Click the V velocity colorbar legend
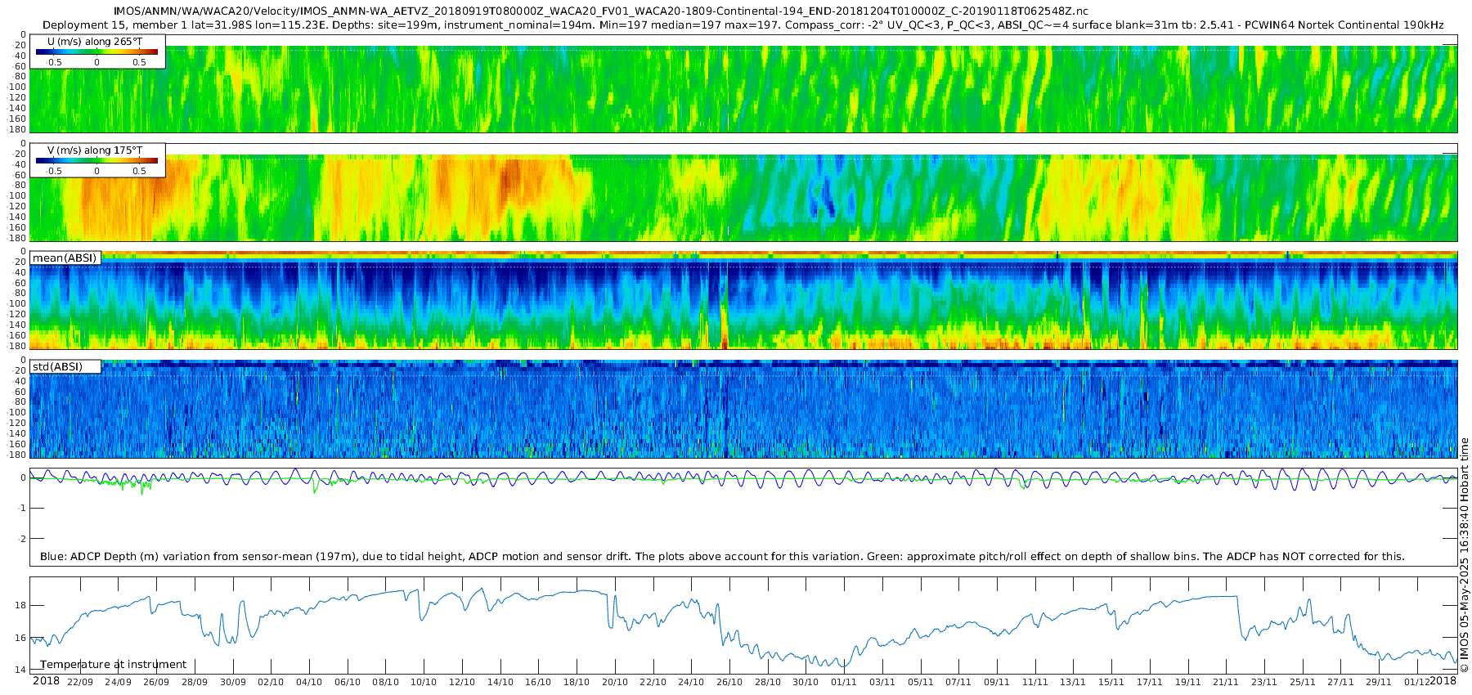The height and width of the screenshot is (695, 1472). coord(96,161)
